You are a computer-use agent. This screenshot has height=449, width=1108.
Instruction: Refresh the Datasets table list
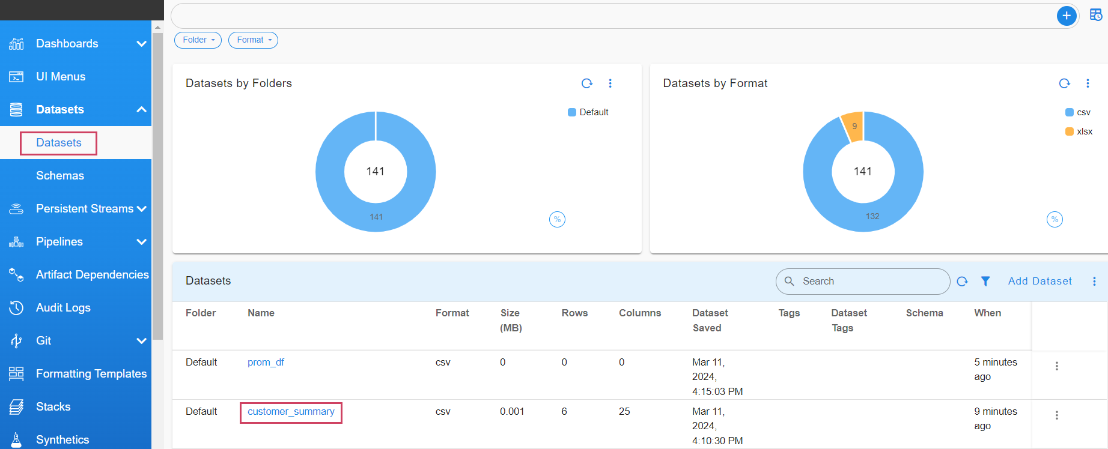click(x=962, y=282)
